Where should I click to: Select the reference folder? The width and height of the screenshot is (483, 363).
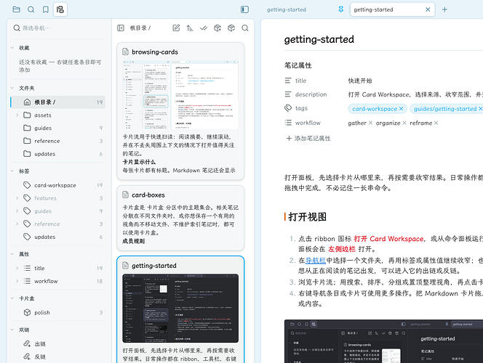point(58,141)
